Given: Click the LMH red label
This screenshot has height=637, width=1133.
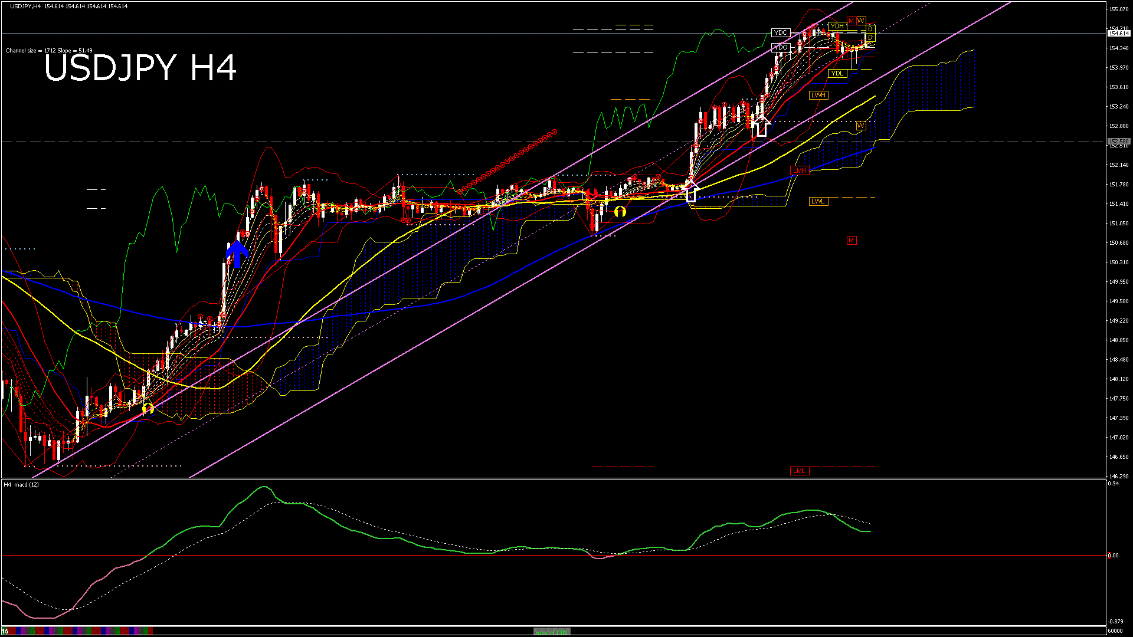Looking at the screenshot, I should coord(799,170).
